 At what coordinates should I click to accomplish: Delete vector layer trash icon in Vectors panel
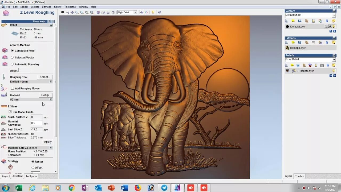pyautogui.click(x=327, y=21)
